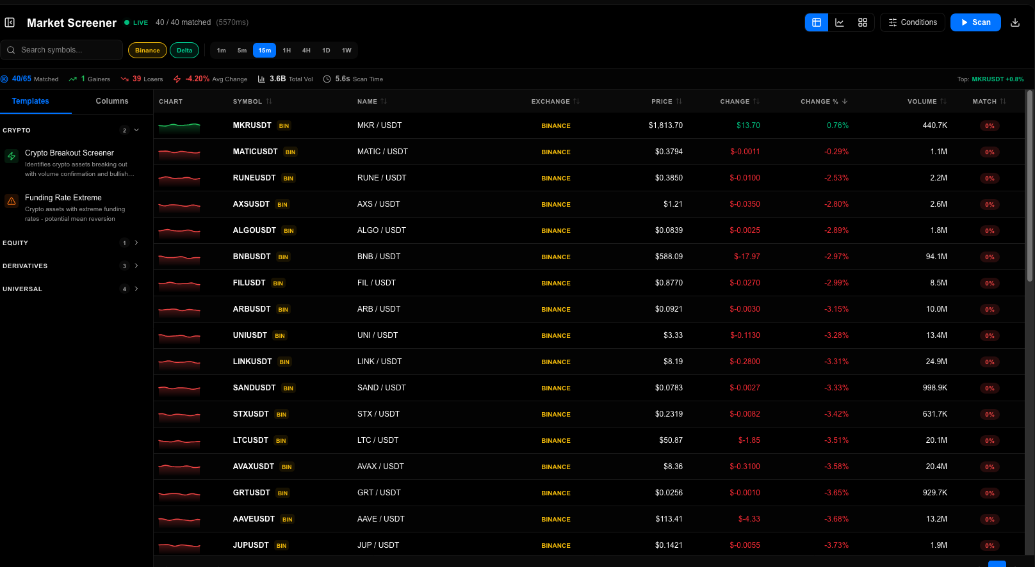Choose the Funding Rate Extreme template

pyautogui.click(x=72, y=207)
